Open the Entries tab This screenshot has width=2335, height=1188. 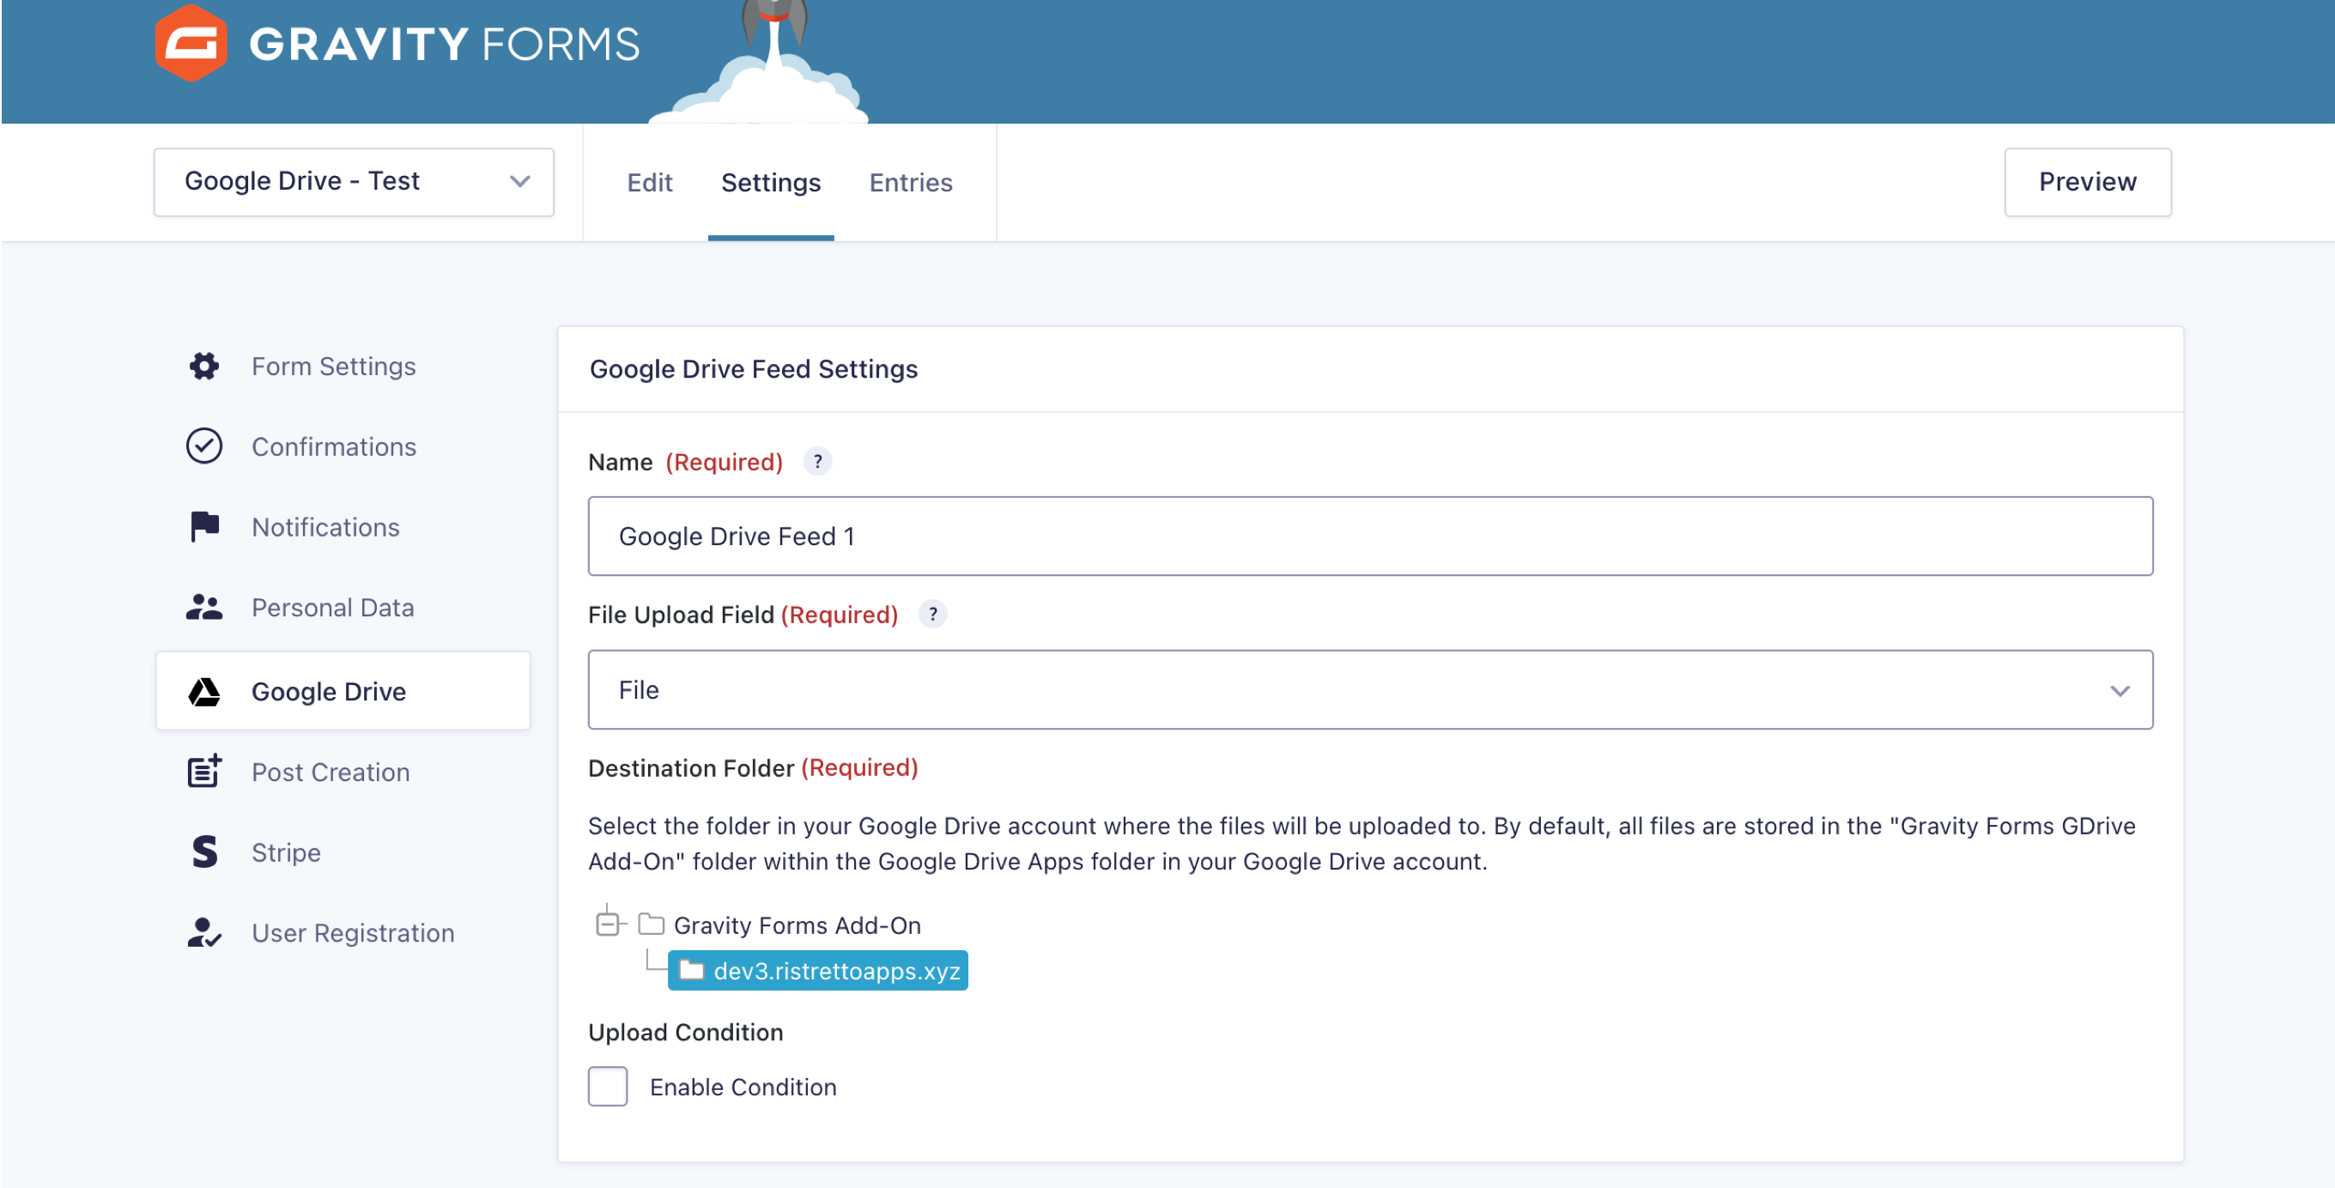click(910, 182)
